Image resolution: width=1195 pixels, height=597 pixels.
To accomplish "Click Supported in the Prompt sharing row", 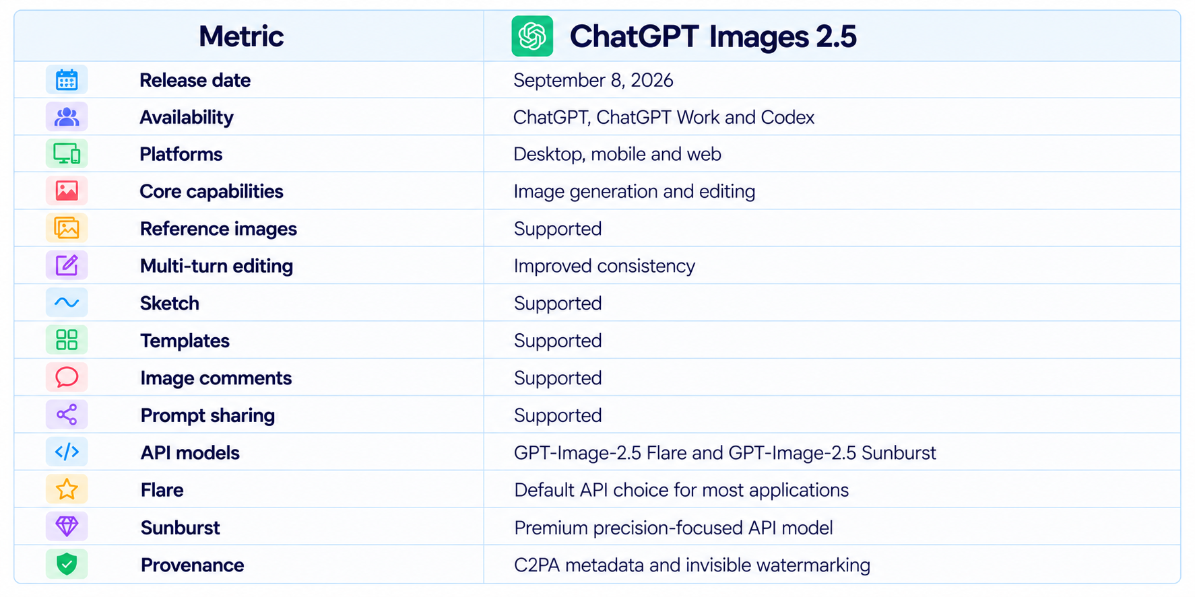I will click(x=558, y=416).
